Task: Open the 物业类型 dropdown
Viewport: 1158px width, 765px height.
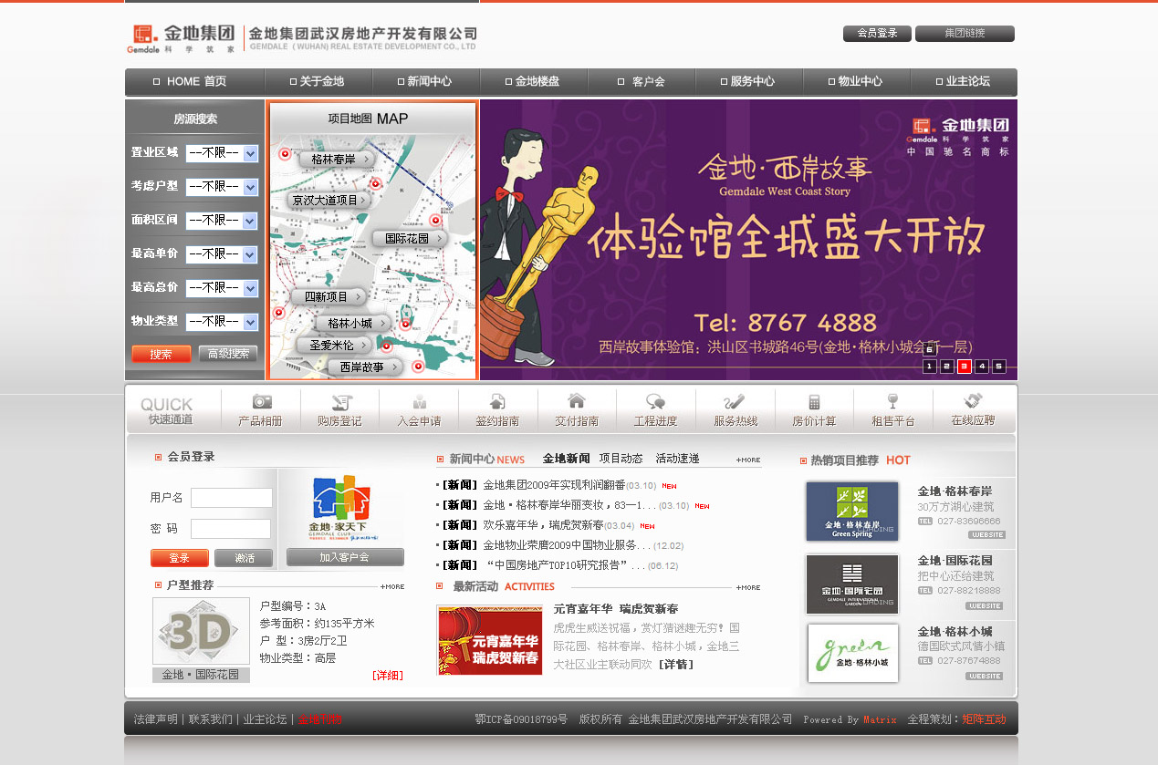Action: (x=222, y=322)
